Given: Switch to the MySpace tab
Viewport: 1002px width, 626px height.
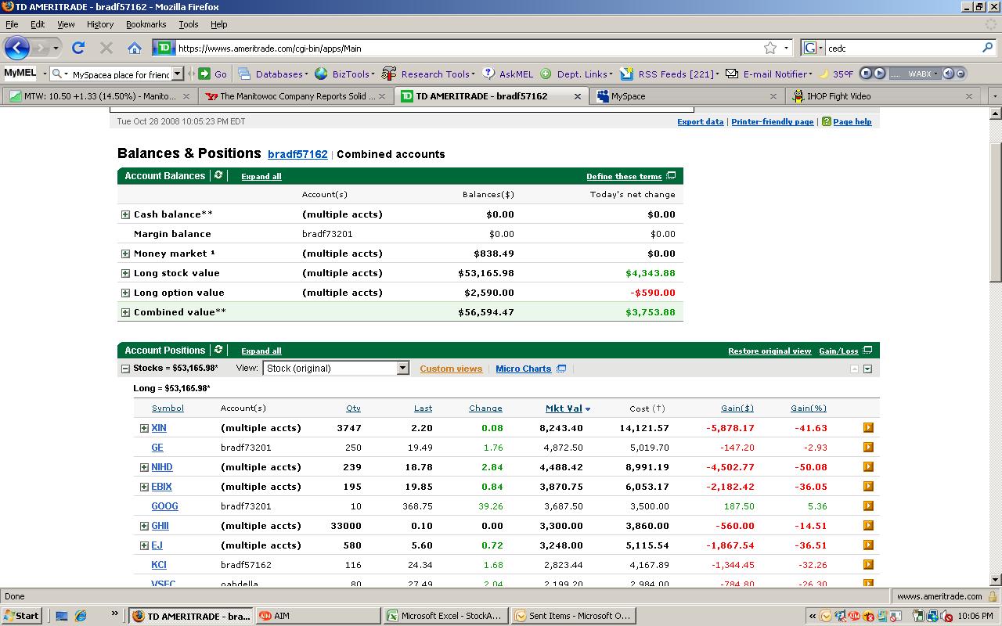Looking at the screenshot, I should point(629,96).
